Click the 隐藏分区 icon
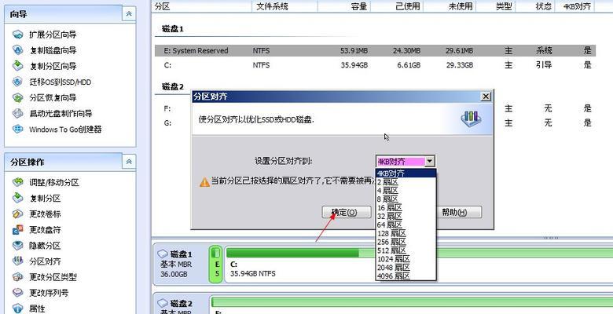613x314 pixels. (x=18, y=246)
